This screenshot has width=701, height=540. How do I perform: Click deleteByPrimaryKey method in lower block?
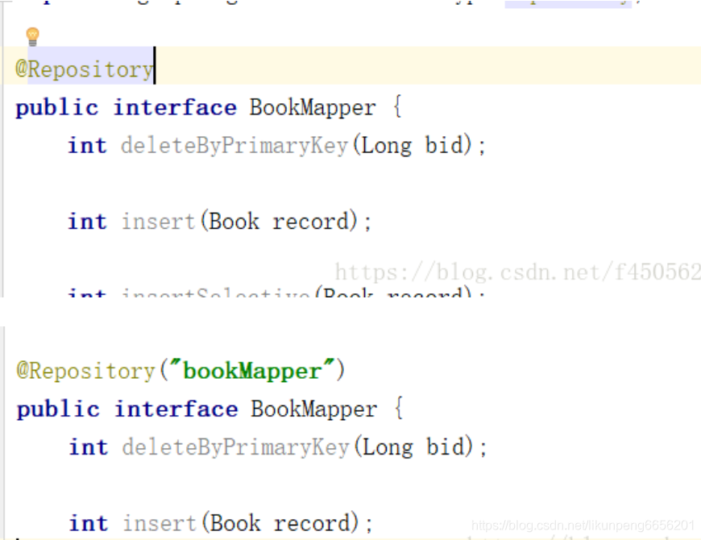click(x=235, y=447)
